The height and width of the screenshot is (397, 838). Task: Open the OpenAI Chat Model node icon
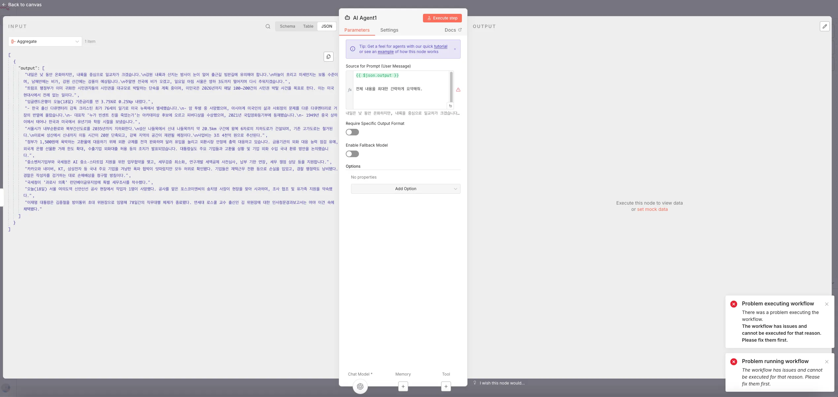[360, 386]
